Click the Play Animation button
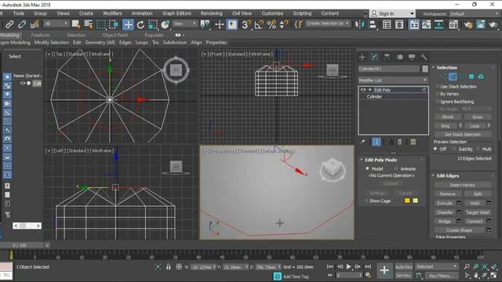The image size is (502, 282). tap(348, 266)
